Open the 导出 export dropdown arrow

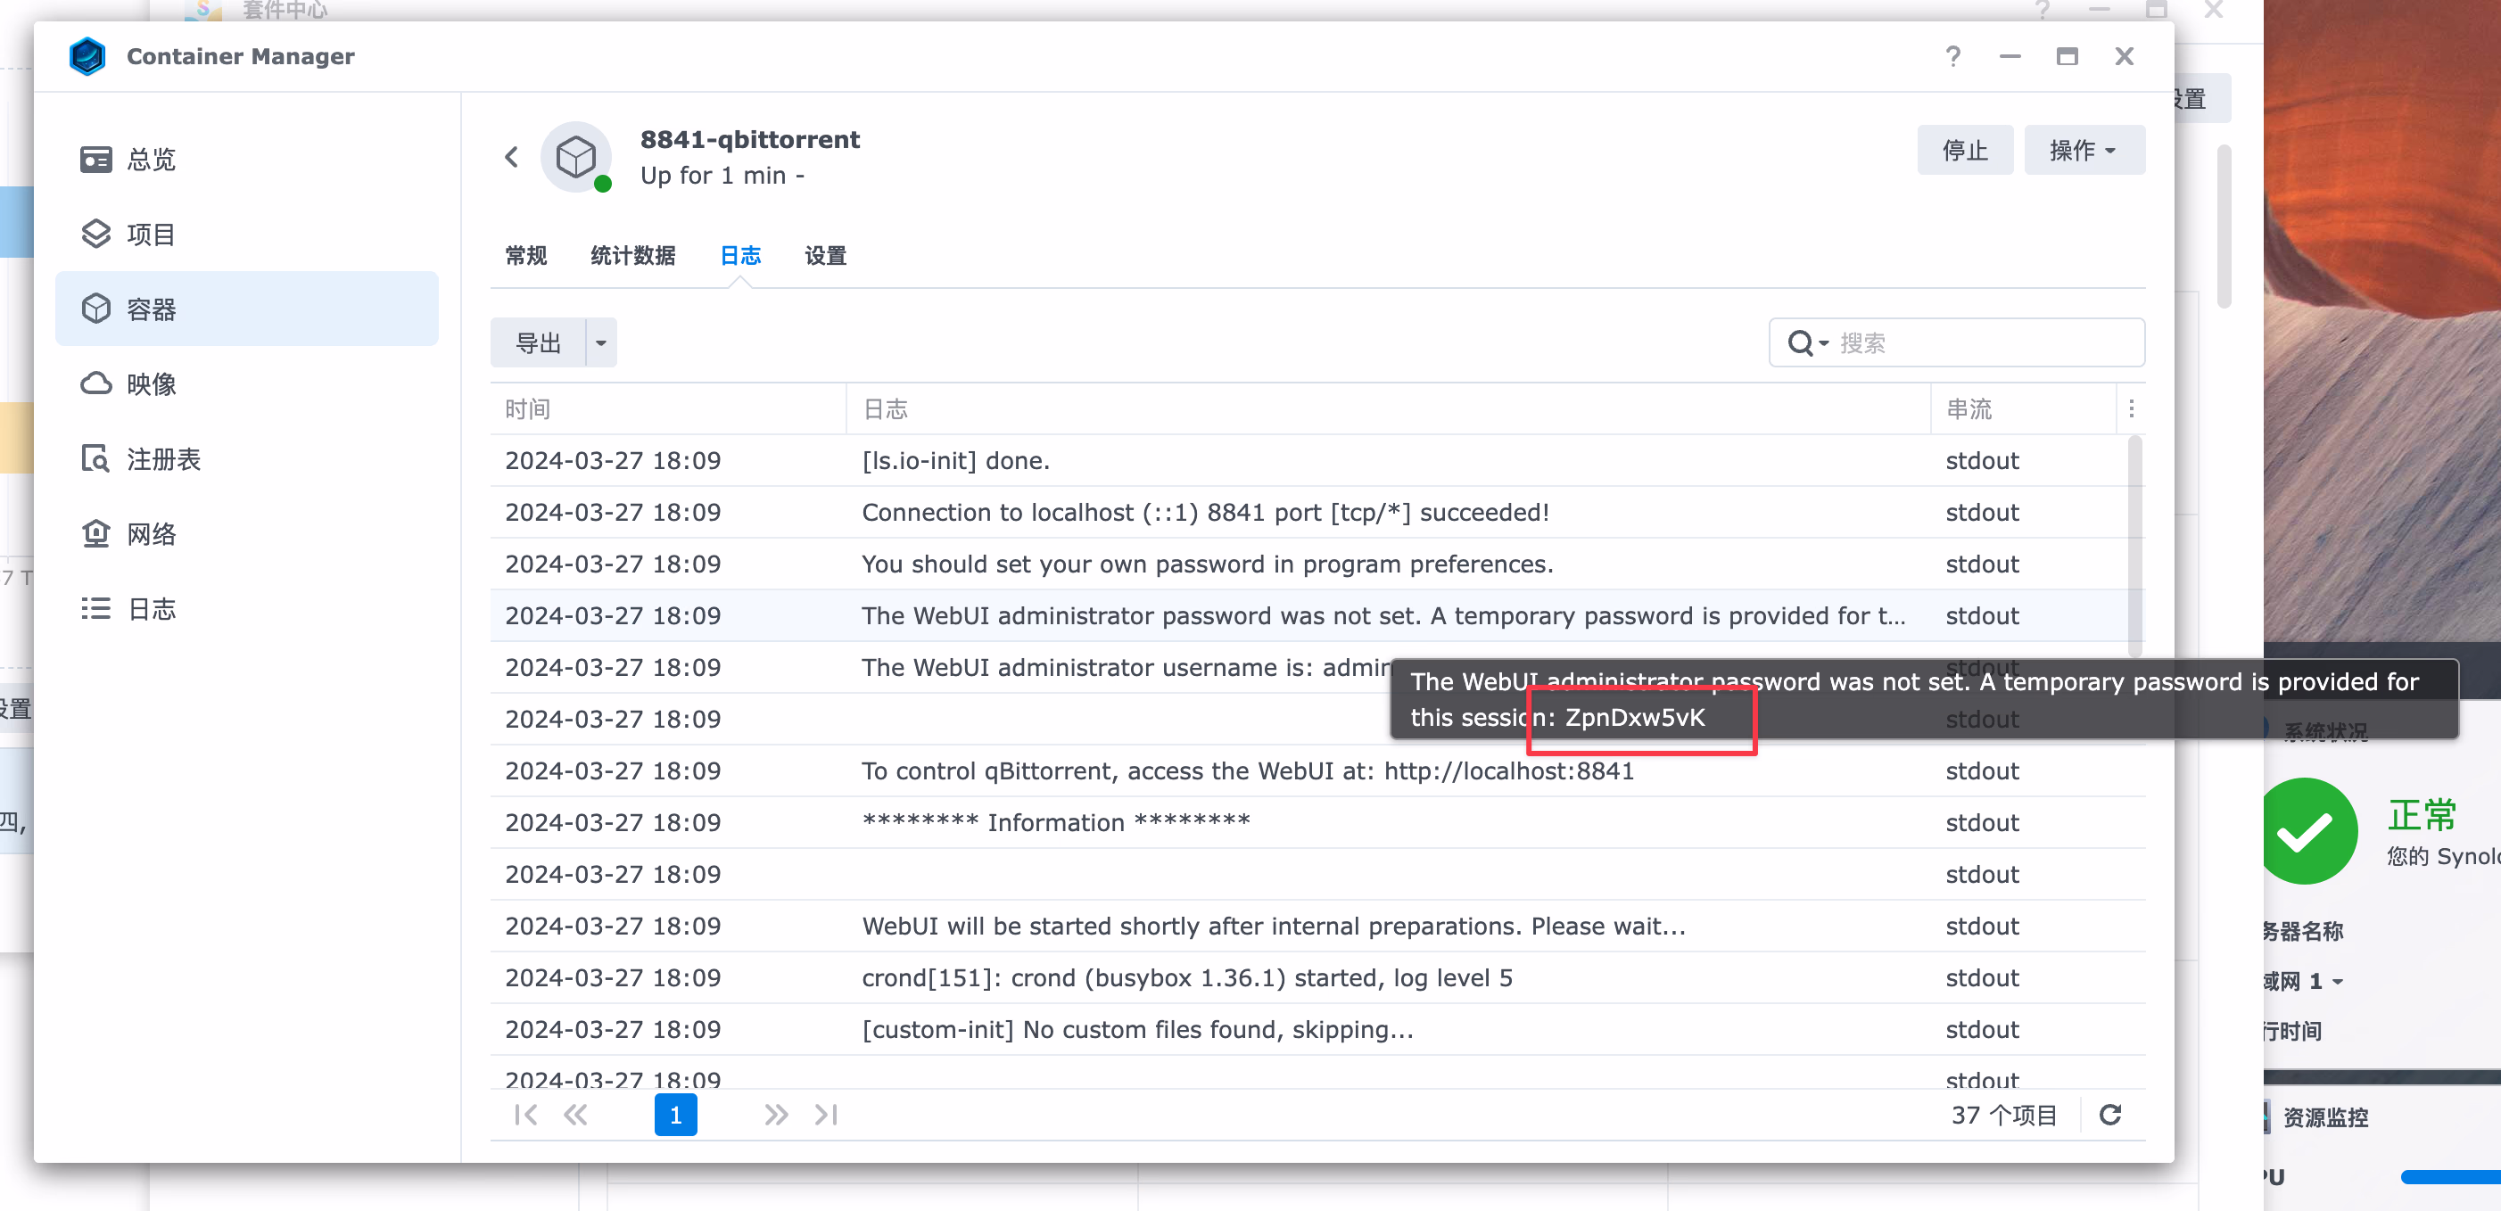601,342
